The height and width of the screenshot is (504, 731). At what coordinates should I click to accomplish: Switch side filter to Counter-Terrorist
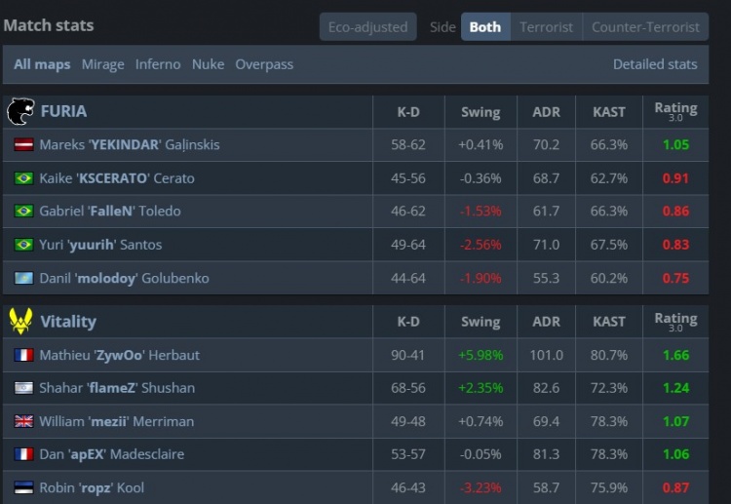click(645, 27)
